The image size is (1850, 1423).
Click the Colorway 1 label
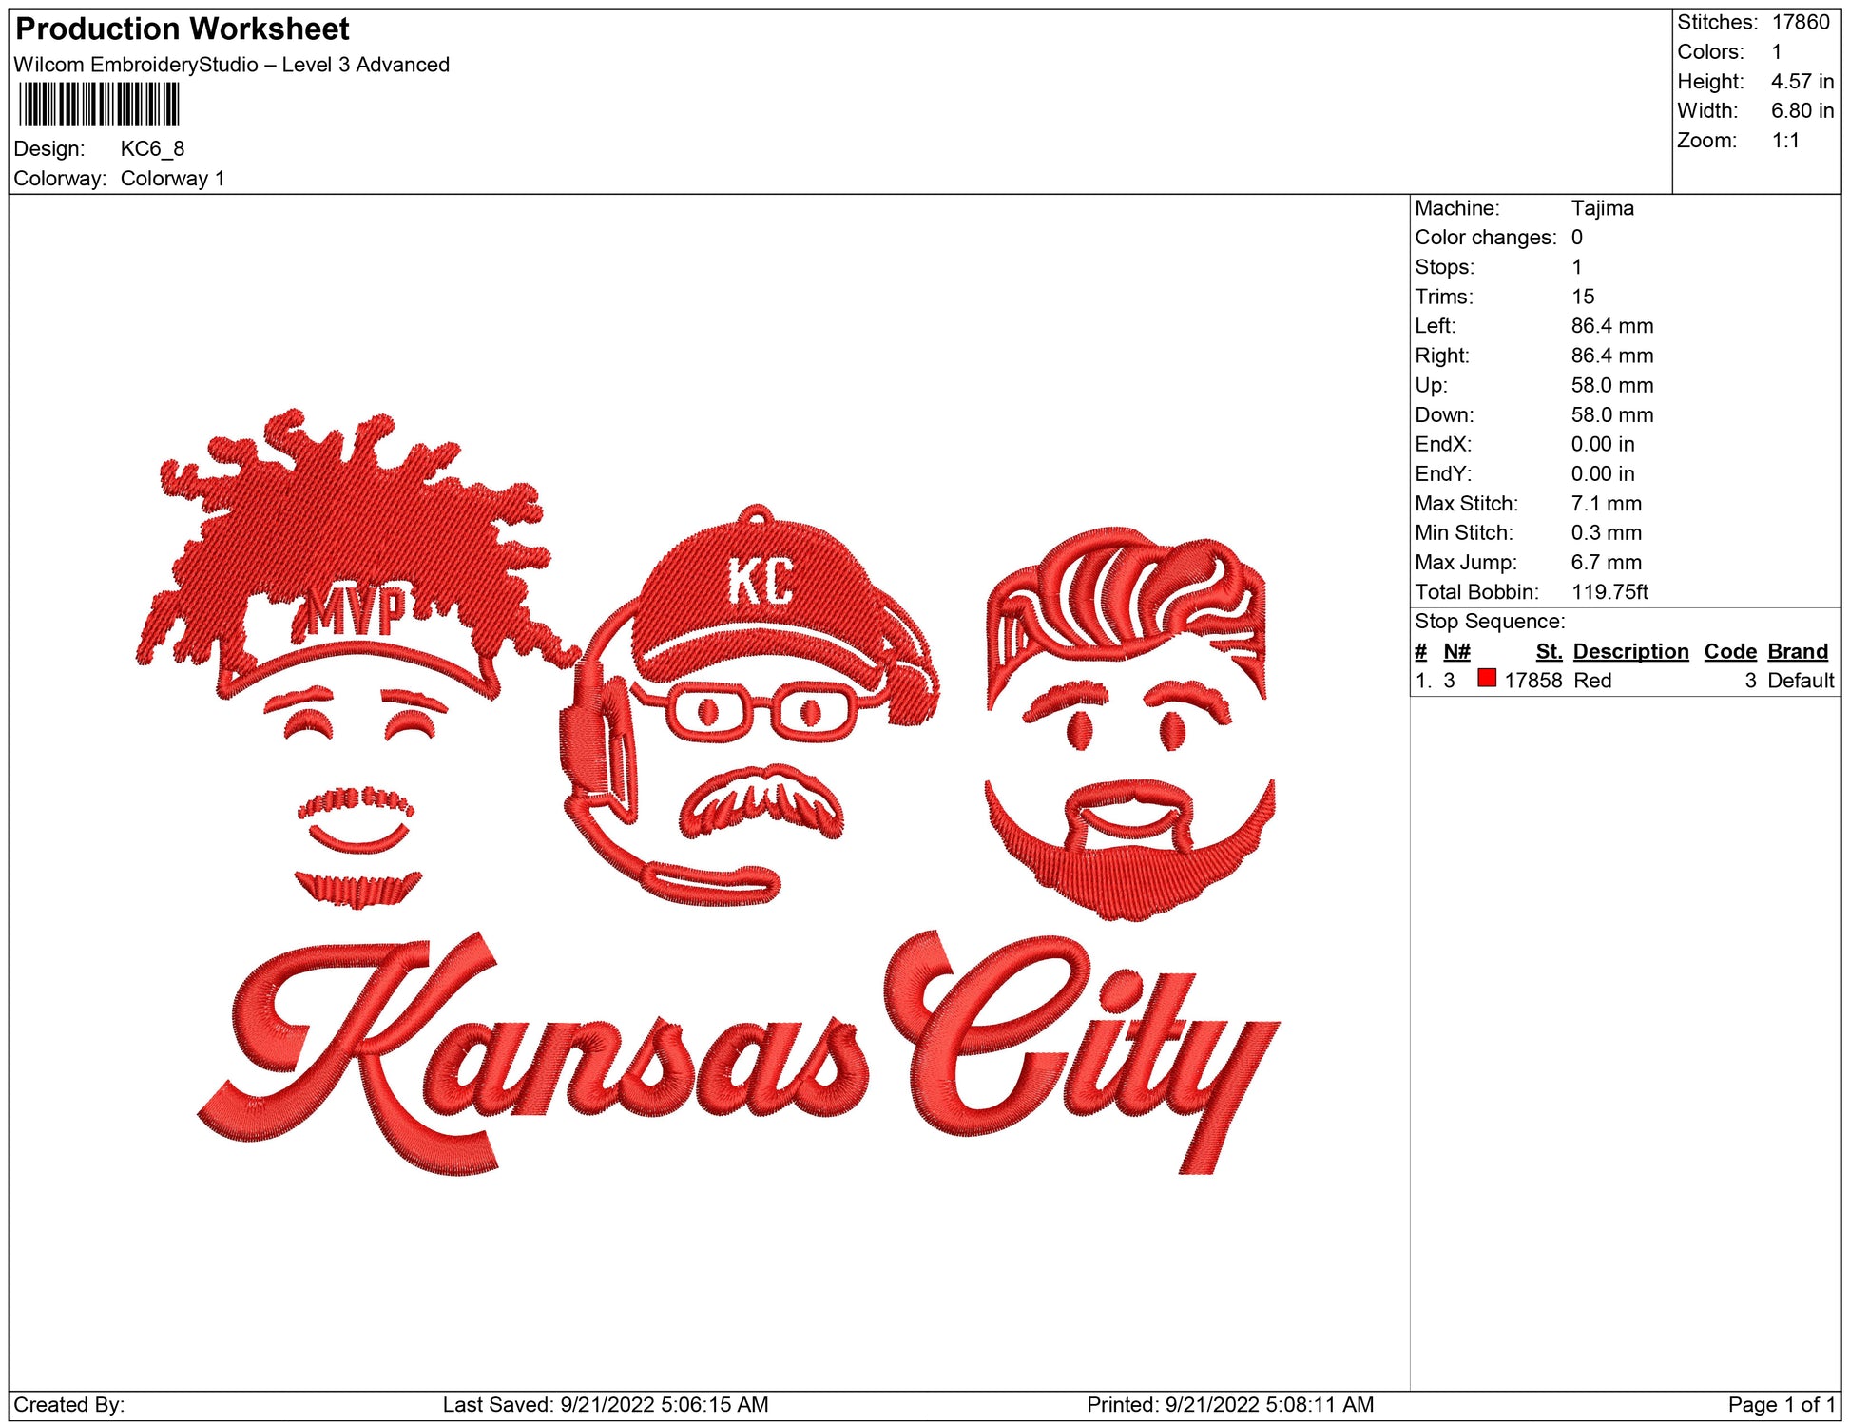(x=172, y=179)
